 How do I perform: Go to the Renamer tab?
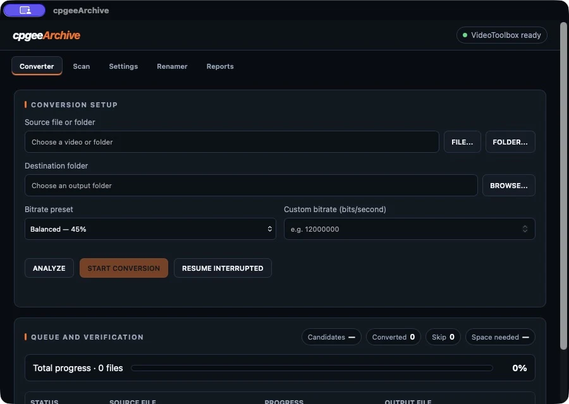pos(172,66)
